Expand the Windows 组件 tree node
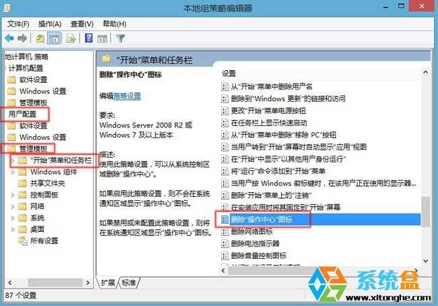Screen dimensions: 438x306 tap(13, 173)
